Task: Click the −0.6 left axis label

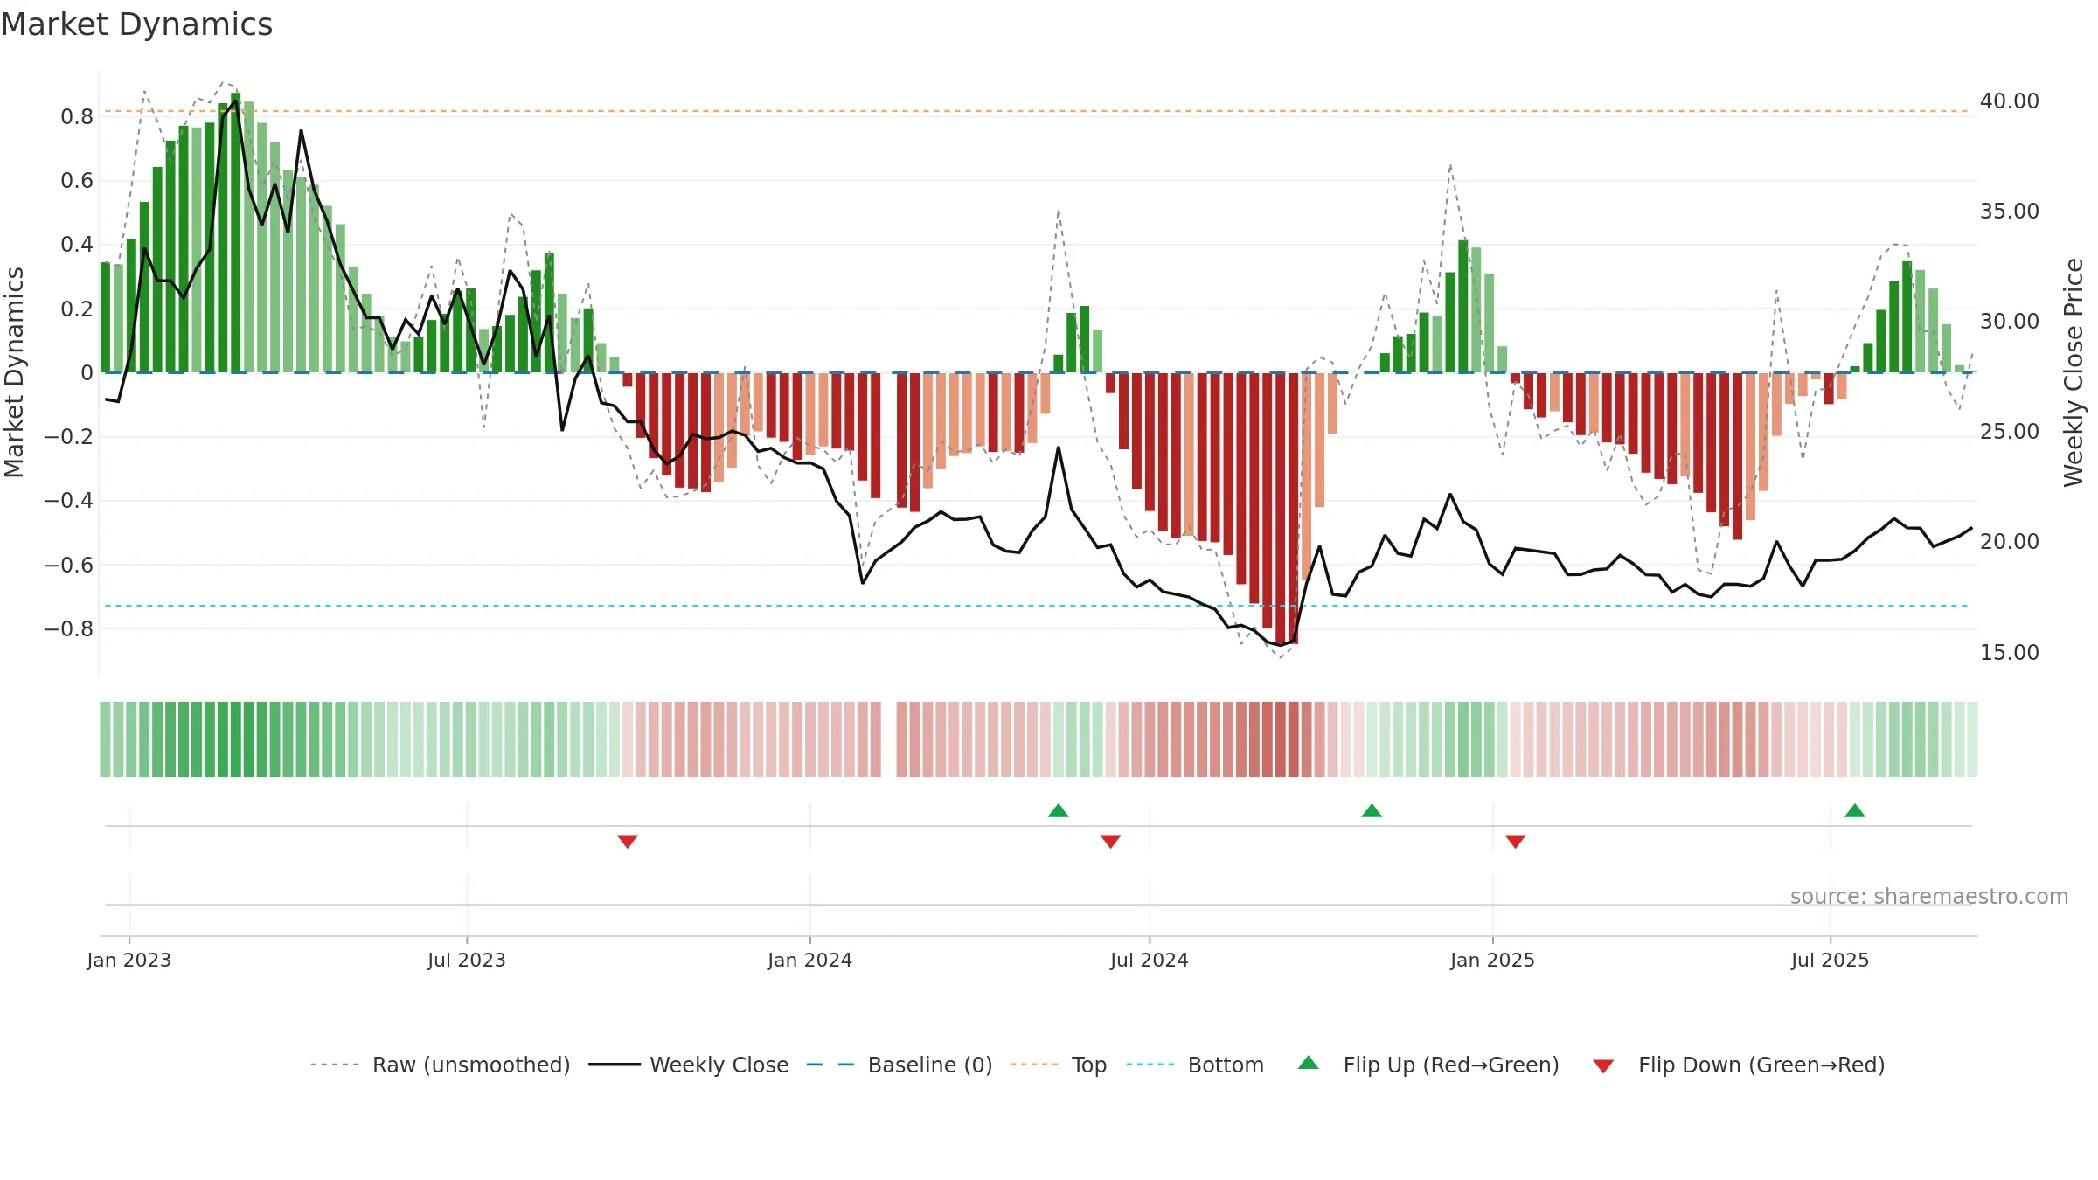Action: (x=69, y=566)
